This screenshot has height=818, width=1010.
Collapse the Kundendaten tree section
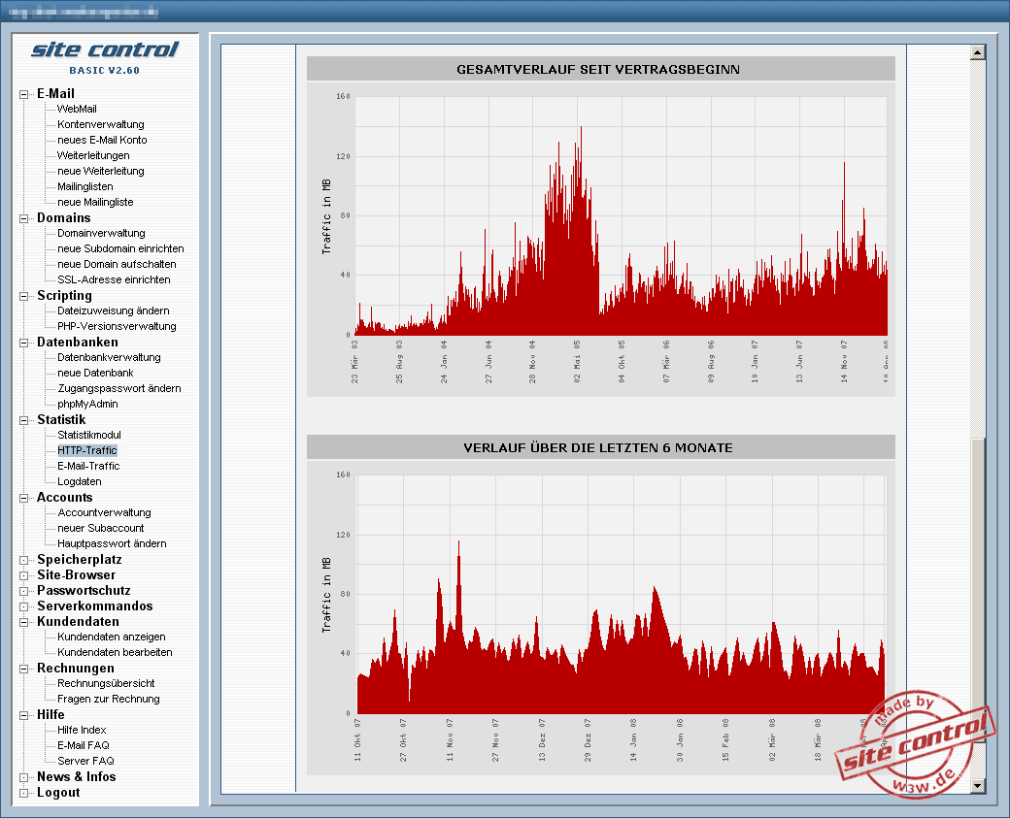click(24, 622)
